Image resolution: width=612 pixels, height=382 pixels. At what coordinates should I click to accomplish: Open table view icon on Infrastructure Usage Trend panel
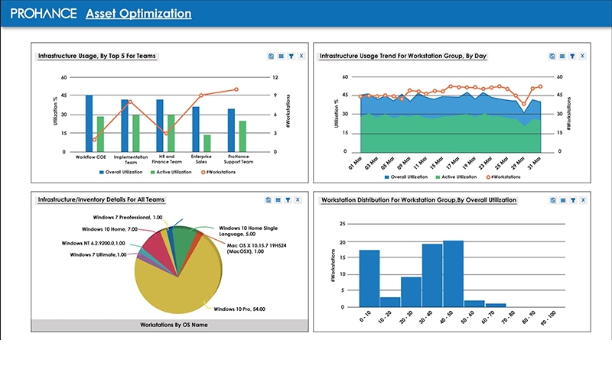click(x=562, y=56)
